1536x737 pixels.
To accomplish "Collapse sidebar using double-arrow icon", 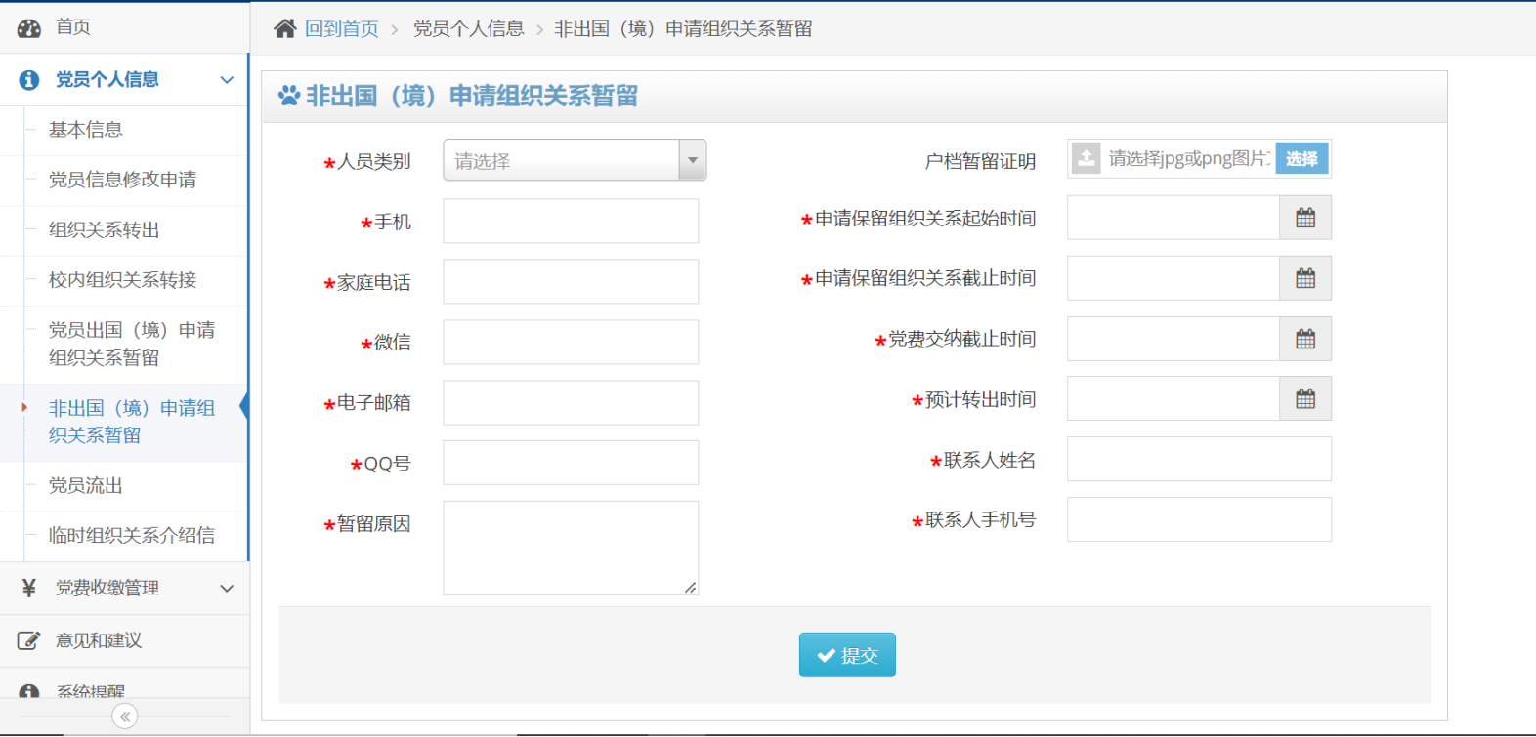I will 125,717.
